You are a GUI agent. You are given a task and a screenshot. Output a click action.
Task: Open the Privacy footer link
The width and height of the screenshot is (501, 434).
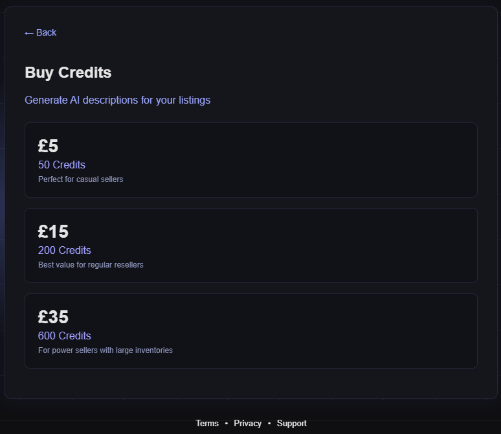tap(248, 423)
